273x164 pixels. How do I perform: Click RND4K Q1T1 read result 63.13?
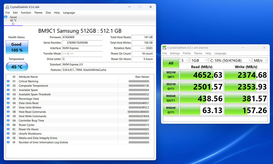[x=202, y=110]
